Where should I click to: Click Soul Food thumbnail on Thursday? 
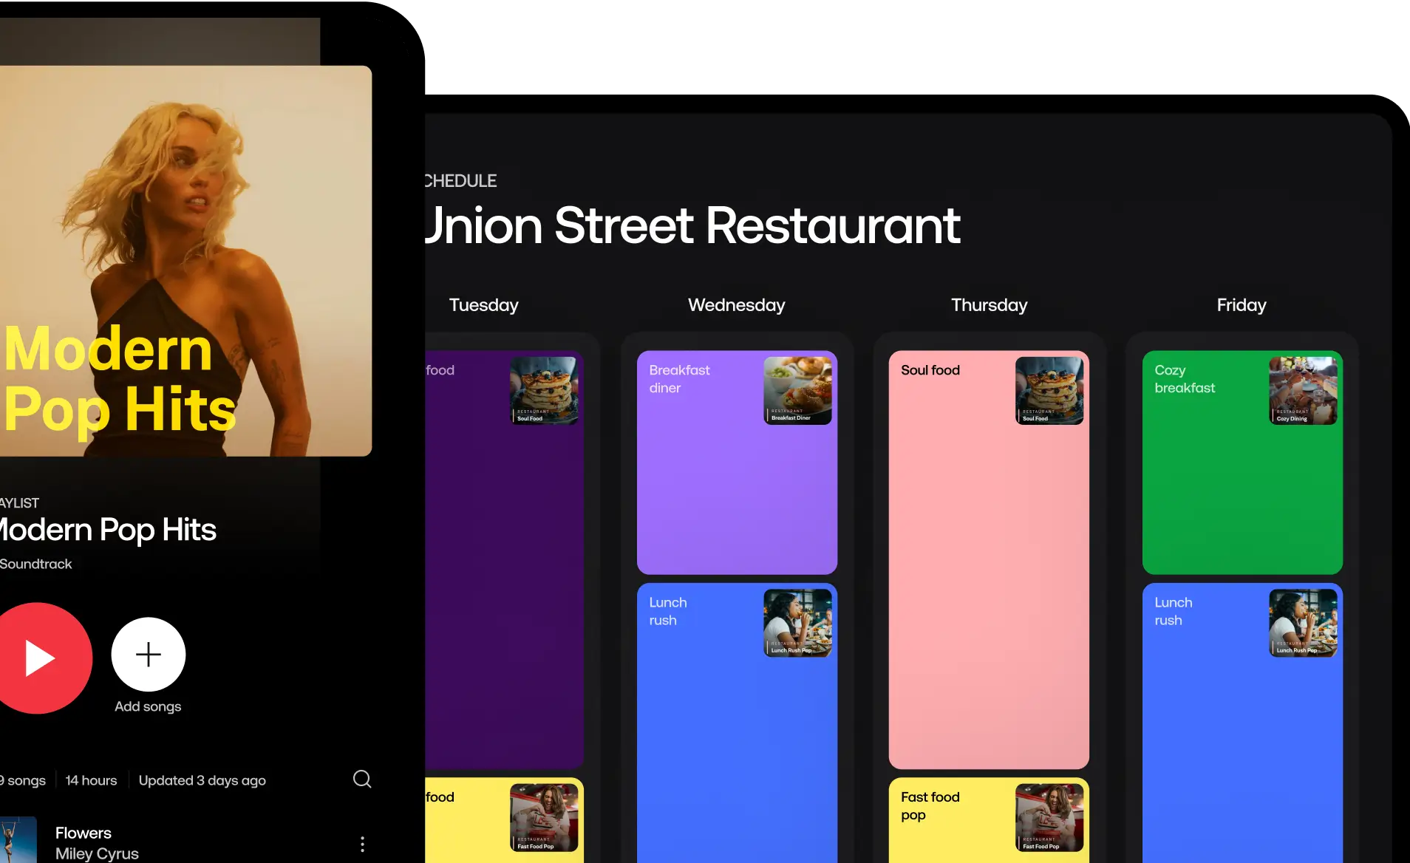(1049, 390)
